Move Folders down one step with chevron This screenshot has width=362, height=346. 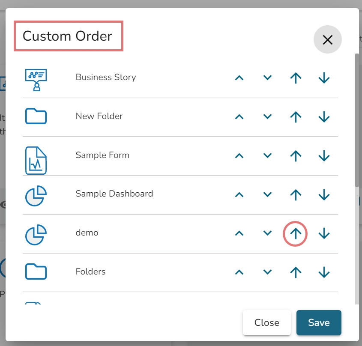[268, 272]
